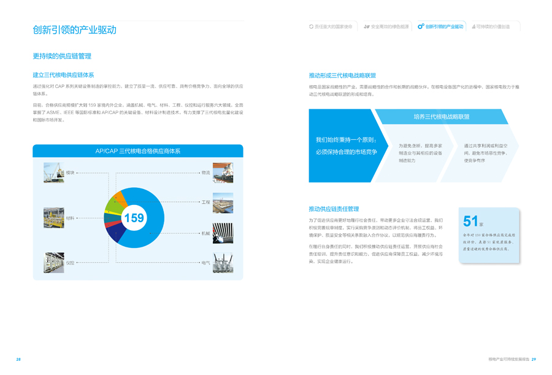The width and height of the screenshot is (552, 375).
Task: Click the 建立三代核电供应链体系 section heading
Action: click(63, 75)
